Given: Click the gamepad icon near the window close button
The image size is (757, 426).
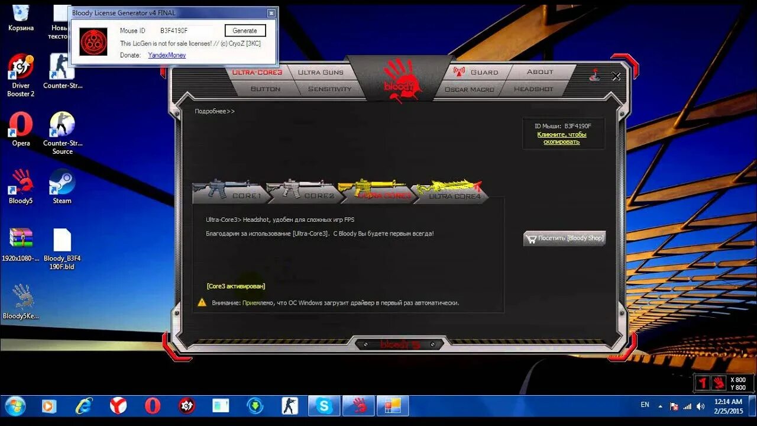Looking at the screenshot, I should coord(593,76).
